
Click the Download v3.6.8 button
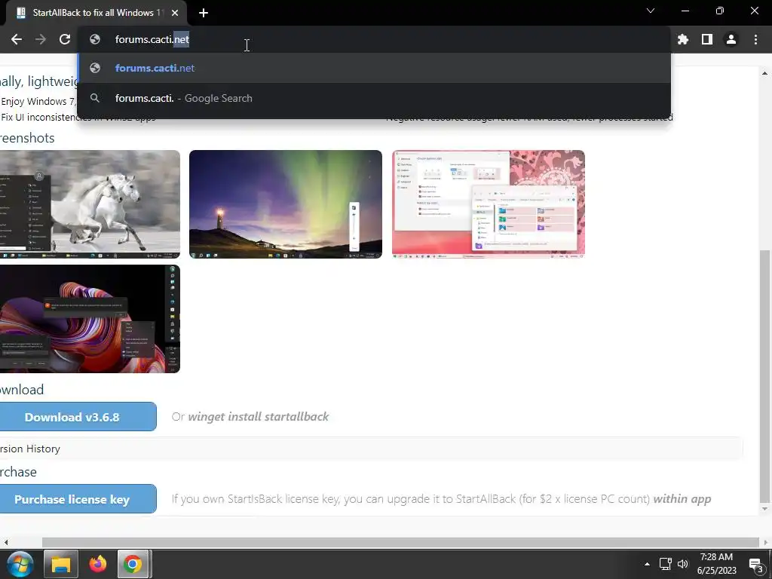(78, 416)
